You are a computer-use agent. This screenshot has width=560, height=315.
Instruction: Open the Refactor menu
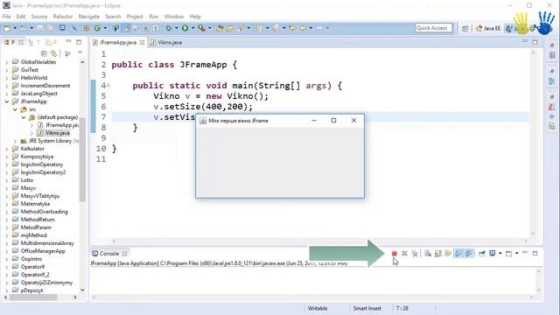click(62, 17)
